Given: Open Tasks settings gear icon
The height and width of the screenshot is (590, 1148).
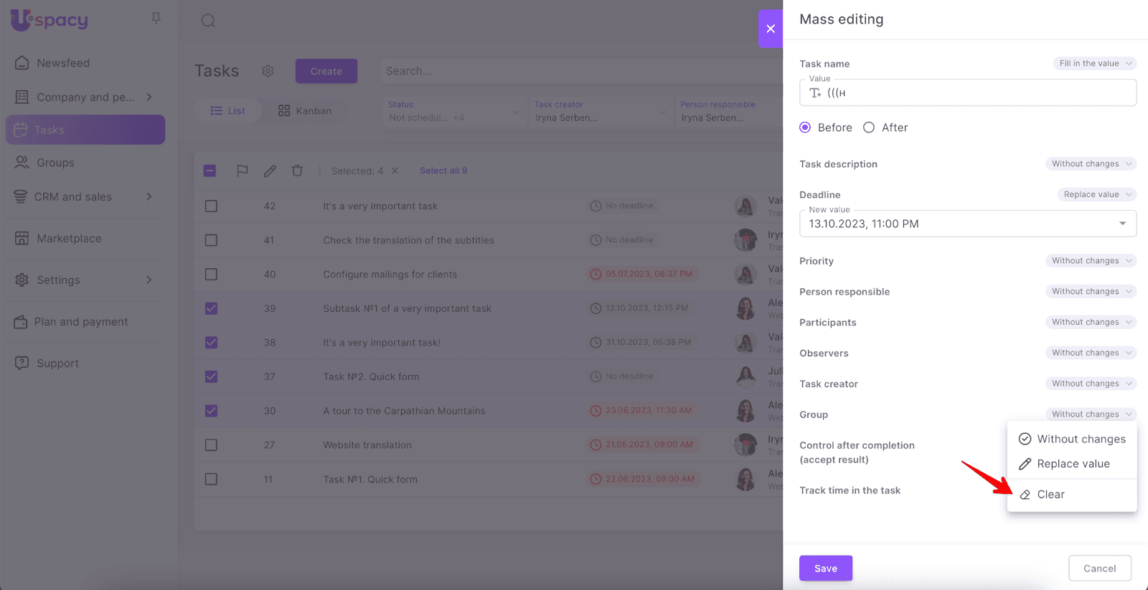Looking at the screenshot, I should coord(268,71).
